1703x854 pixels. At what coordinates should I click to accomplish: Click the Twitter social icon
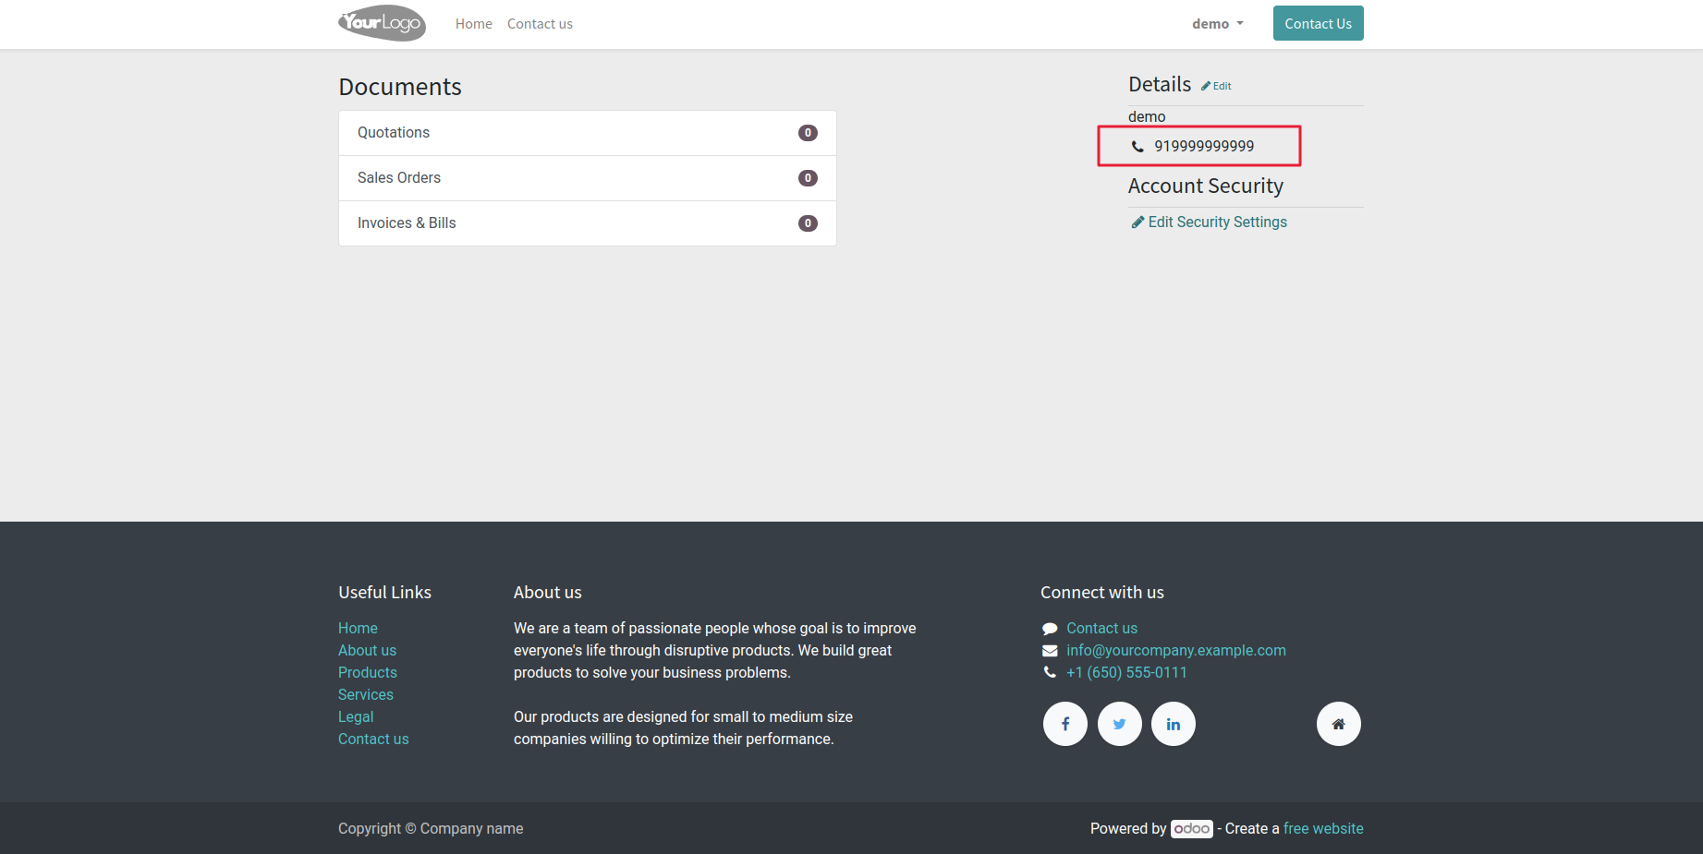pyautogui.click(x=1119, y=724)
